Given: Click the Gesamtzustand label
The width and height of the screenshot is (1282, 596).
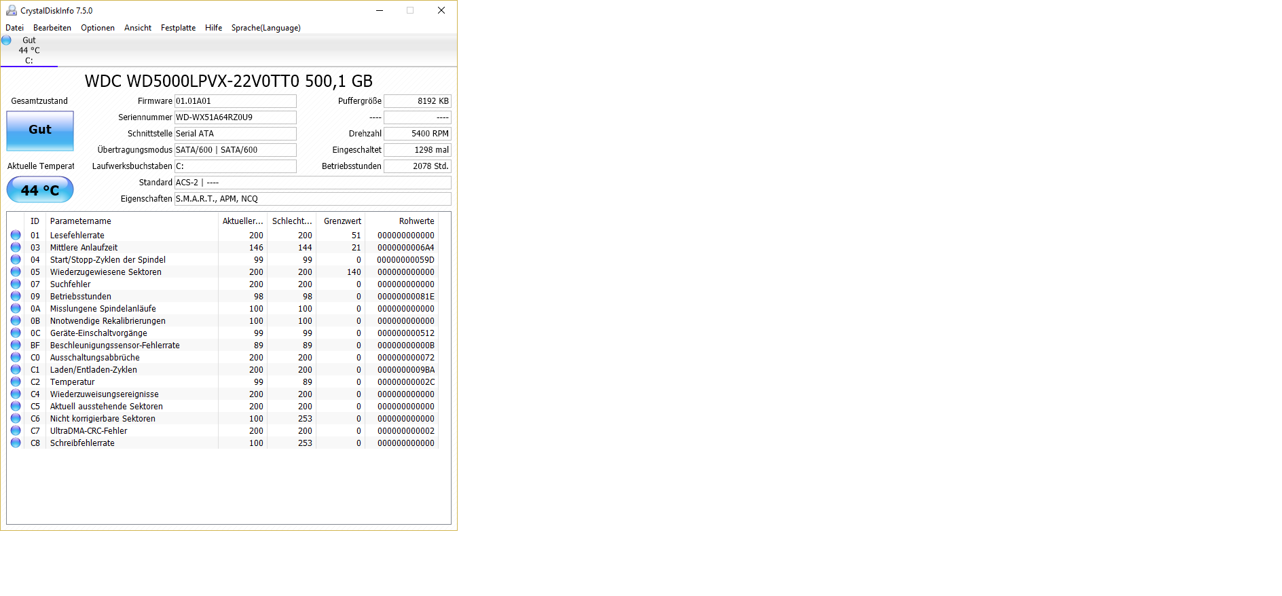Looking at the screenshot, I should point(39,101).
